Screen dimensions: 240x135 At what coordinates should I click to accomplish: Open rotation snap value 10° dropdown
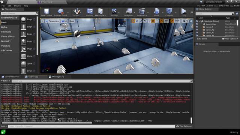[166, 21]
